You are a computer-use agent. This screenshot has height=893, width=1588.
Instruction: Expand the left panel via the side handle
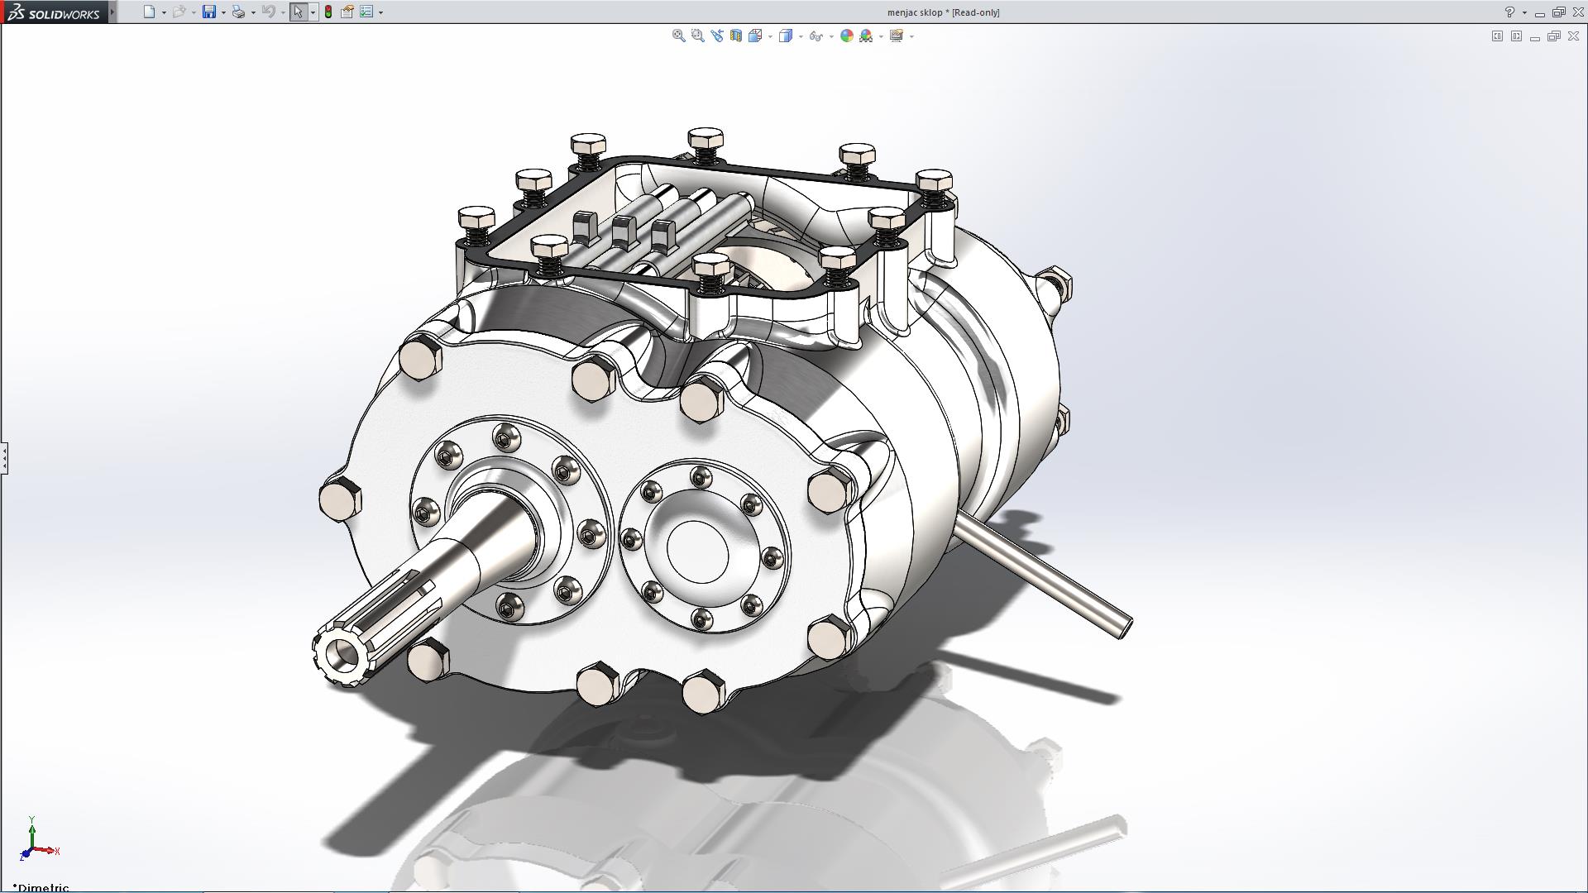pos(4,457)
